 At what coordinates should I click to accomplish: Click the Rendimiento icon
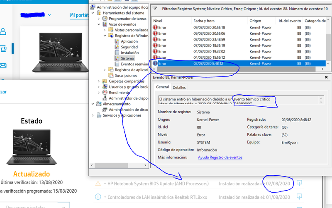tap(105, 92)
